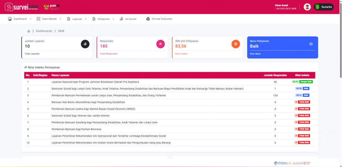Click the green Sangat Baik badge
Image resolution: width=342 pixels, height=167 pixels.
tap(306, 82)
